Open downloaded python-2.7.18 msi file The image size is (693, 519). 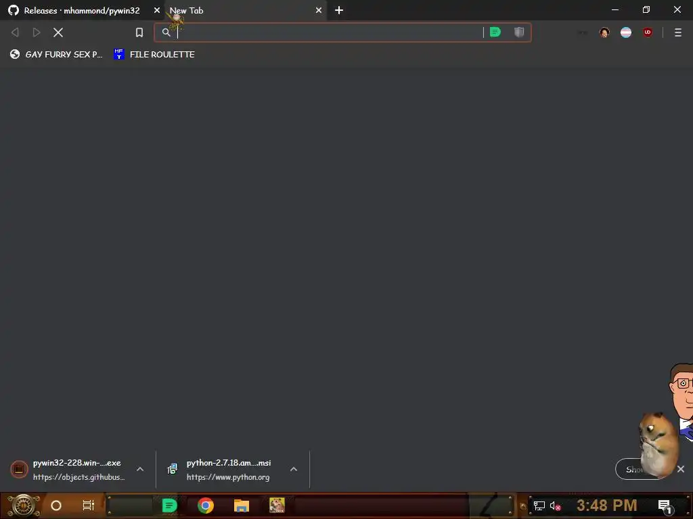coord(220,469)
